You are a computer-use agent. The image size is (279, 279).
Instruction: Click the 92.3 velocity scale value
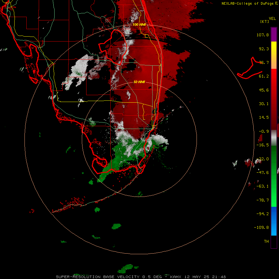[x=264, y=49]
